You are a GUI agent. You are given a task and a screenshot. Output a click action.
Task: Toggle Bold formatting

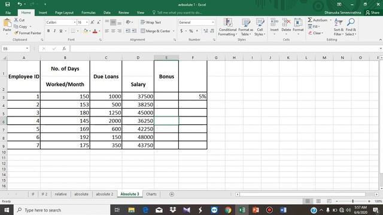pos(48,31)
